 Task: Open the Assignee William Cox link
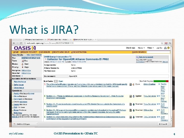pos(26,71)
